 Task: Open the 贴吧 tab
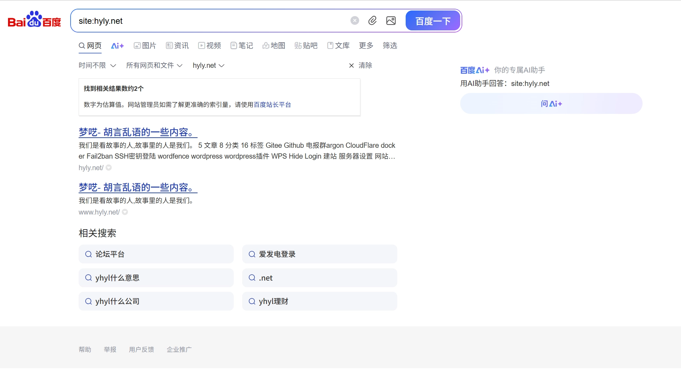306,46
